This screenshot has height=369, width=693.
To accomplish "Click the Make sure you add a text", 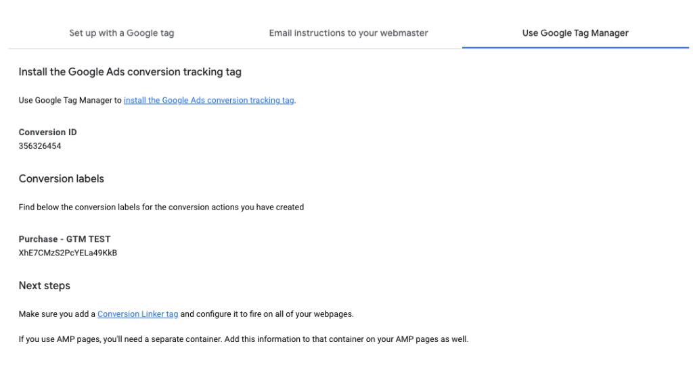I will coord(57,314).
